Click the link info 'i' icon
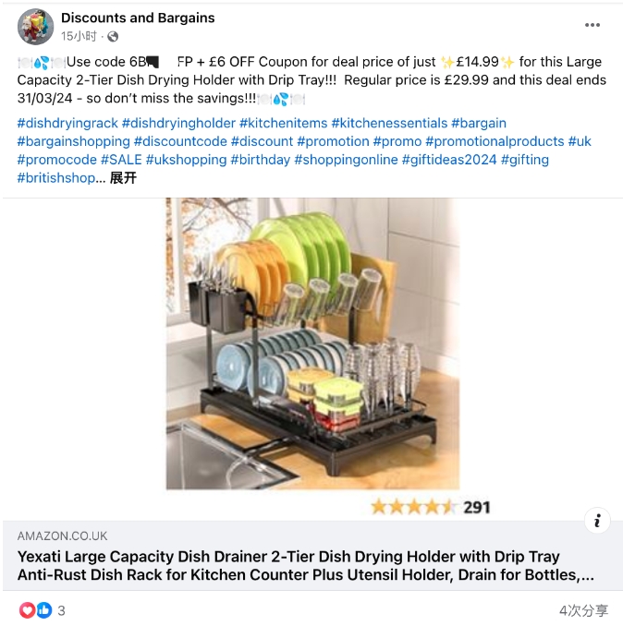Image resolution: width=623 pixels, height=626 pixels. pos(597,521)
